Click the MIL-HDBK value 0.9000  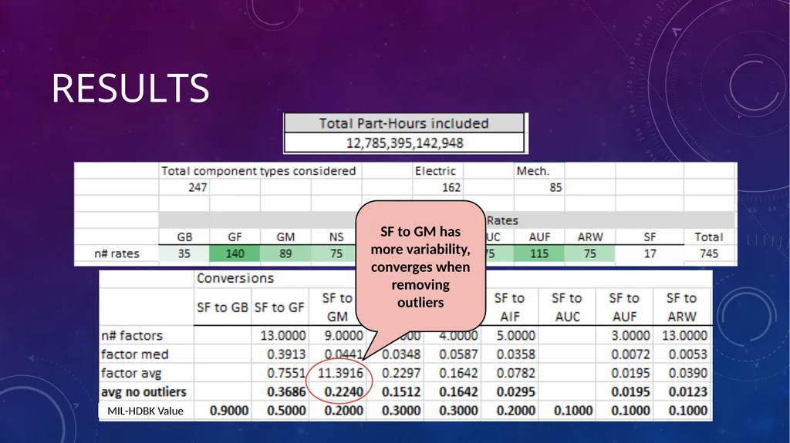click(x=228, y=411)
